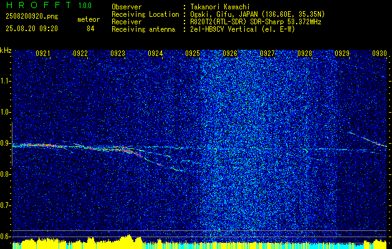Click the 0925 time marker
This screenshot has width=392, height=249.
[x=193, y=54]
